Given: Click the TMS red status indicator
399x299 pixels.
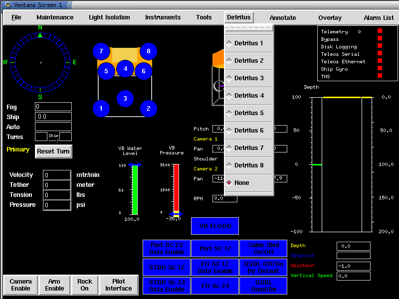Looking at the screenshot, I should 380,76.
